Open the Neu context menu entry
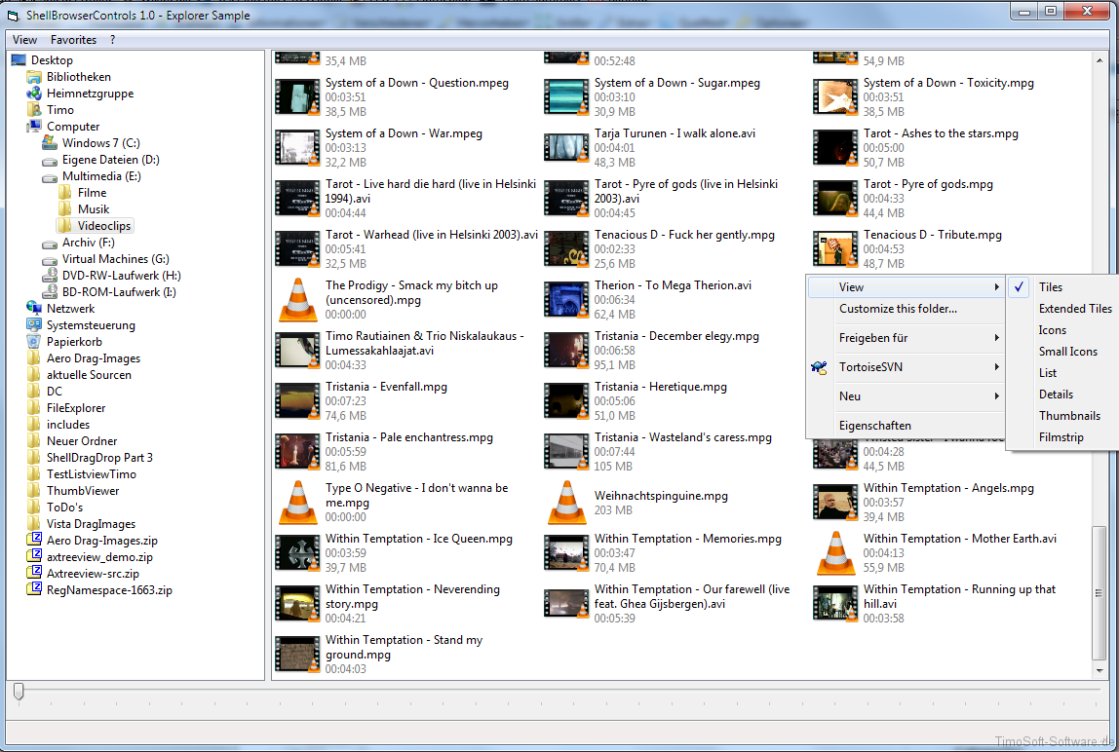1119x752 pixels. [x=850, y=396]
